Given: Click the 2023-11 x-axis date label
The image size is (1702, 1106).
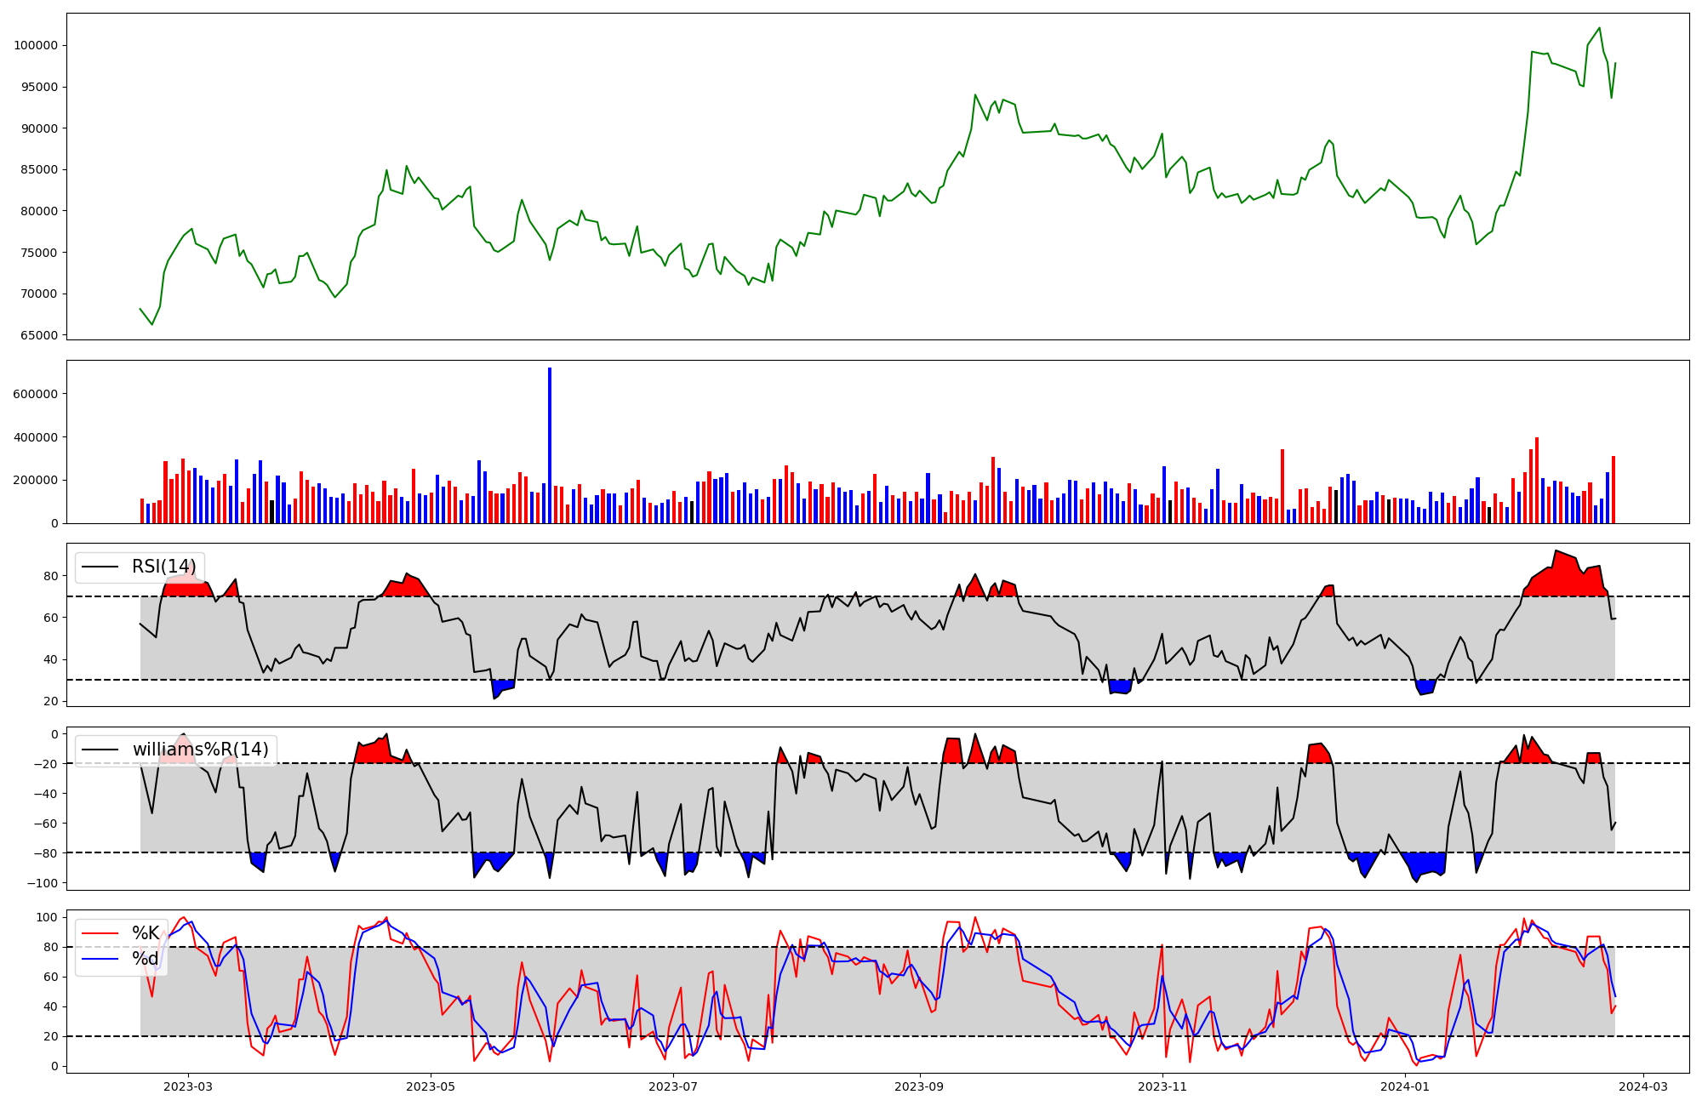Looking at the screenshot, I should click(x=1162, y=1086).
